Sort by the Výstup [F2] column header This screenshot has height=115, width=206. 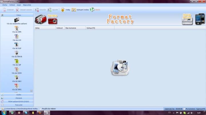pyautogui.click(x=100, y=28)
